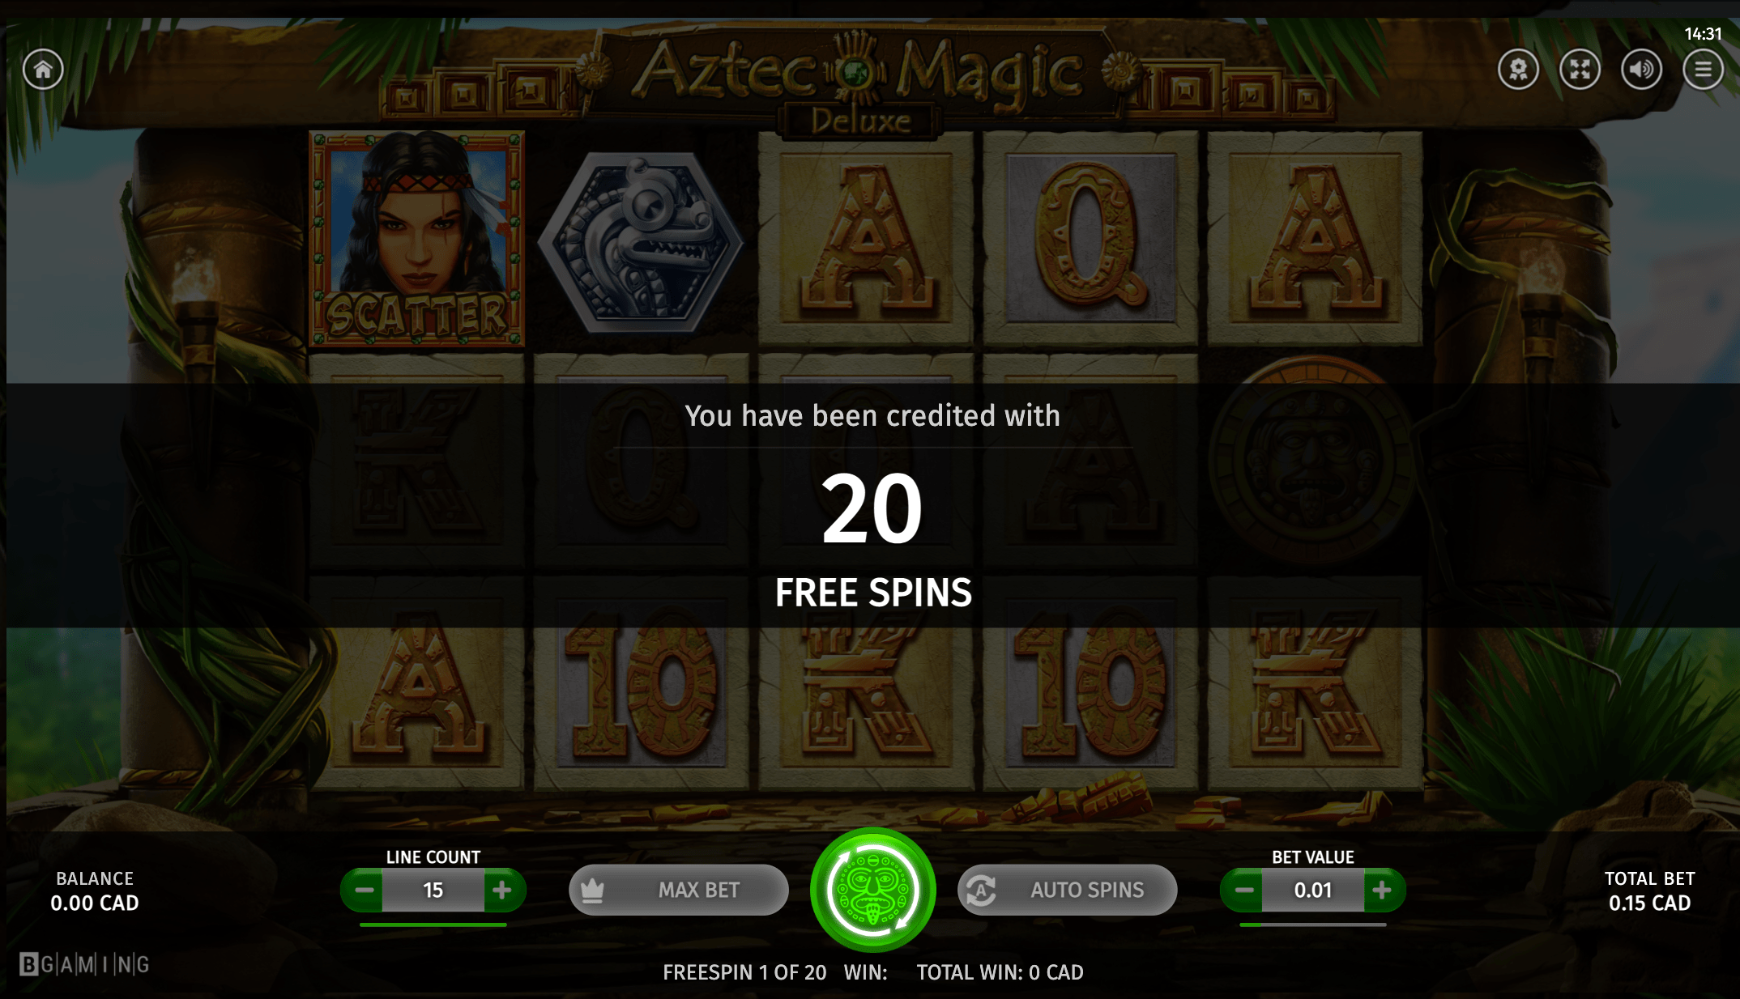Image resolution: width=1740 pixels, height=999 pixels.
Task: Start spin with green mask button
Action: tap(872, 890)
